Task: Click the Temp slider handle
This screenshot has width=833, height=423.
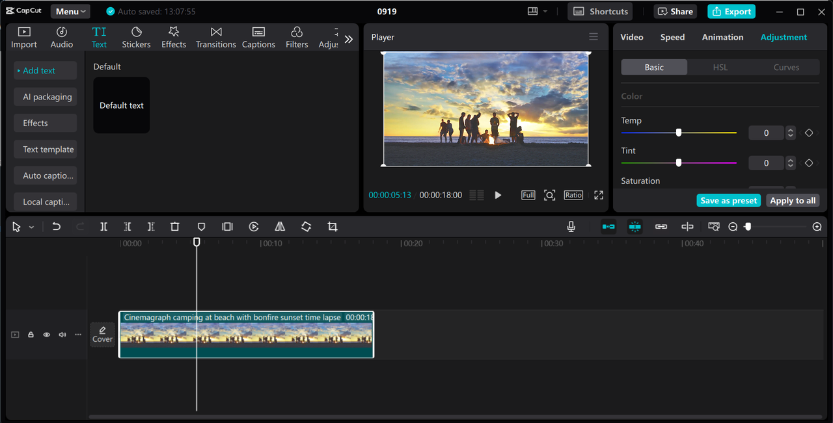Action: pyautogui.click(x=679, y=133)
